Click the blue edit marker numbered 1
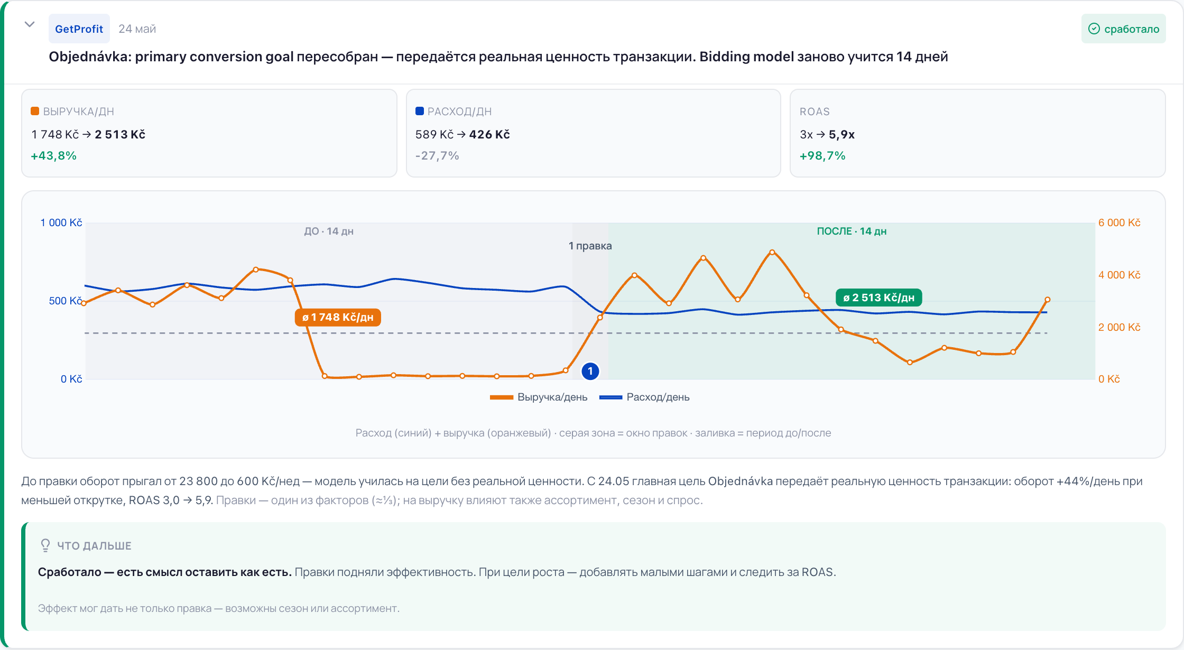The height and width of the screenshot is (650, 1184). 590,371
